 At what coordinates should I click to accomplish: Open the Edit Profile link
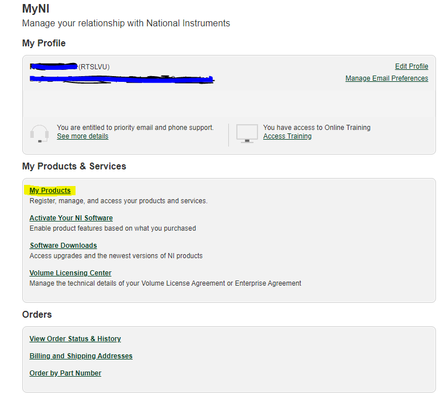point(411,66)
